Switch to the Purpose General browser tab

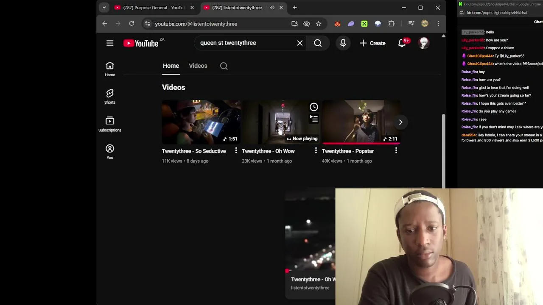coord(155,8)
